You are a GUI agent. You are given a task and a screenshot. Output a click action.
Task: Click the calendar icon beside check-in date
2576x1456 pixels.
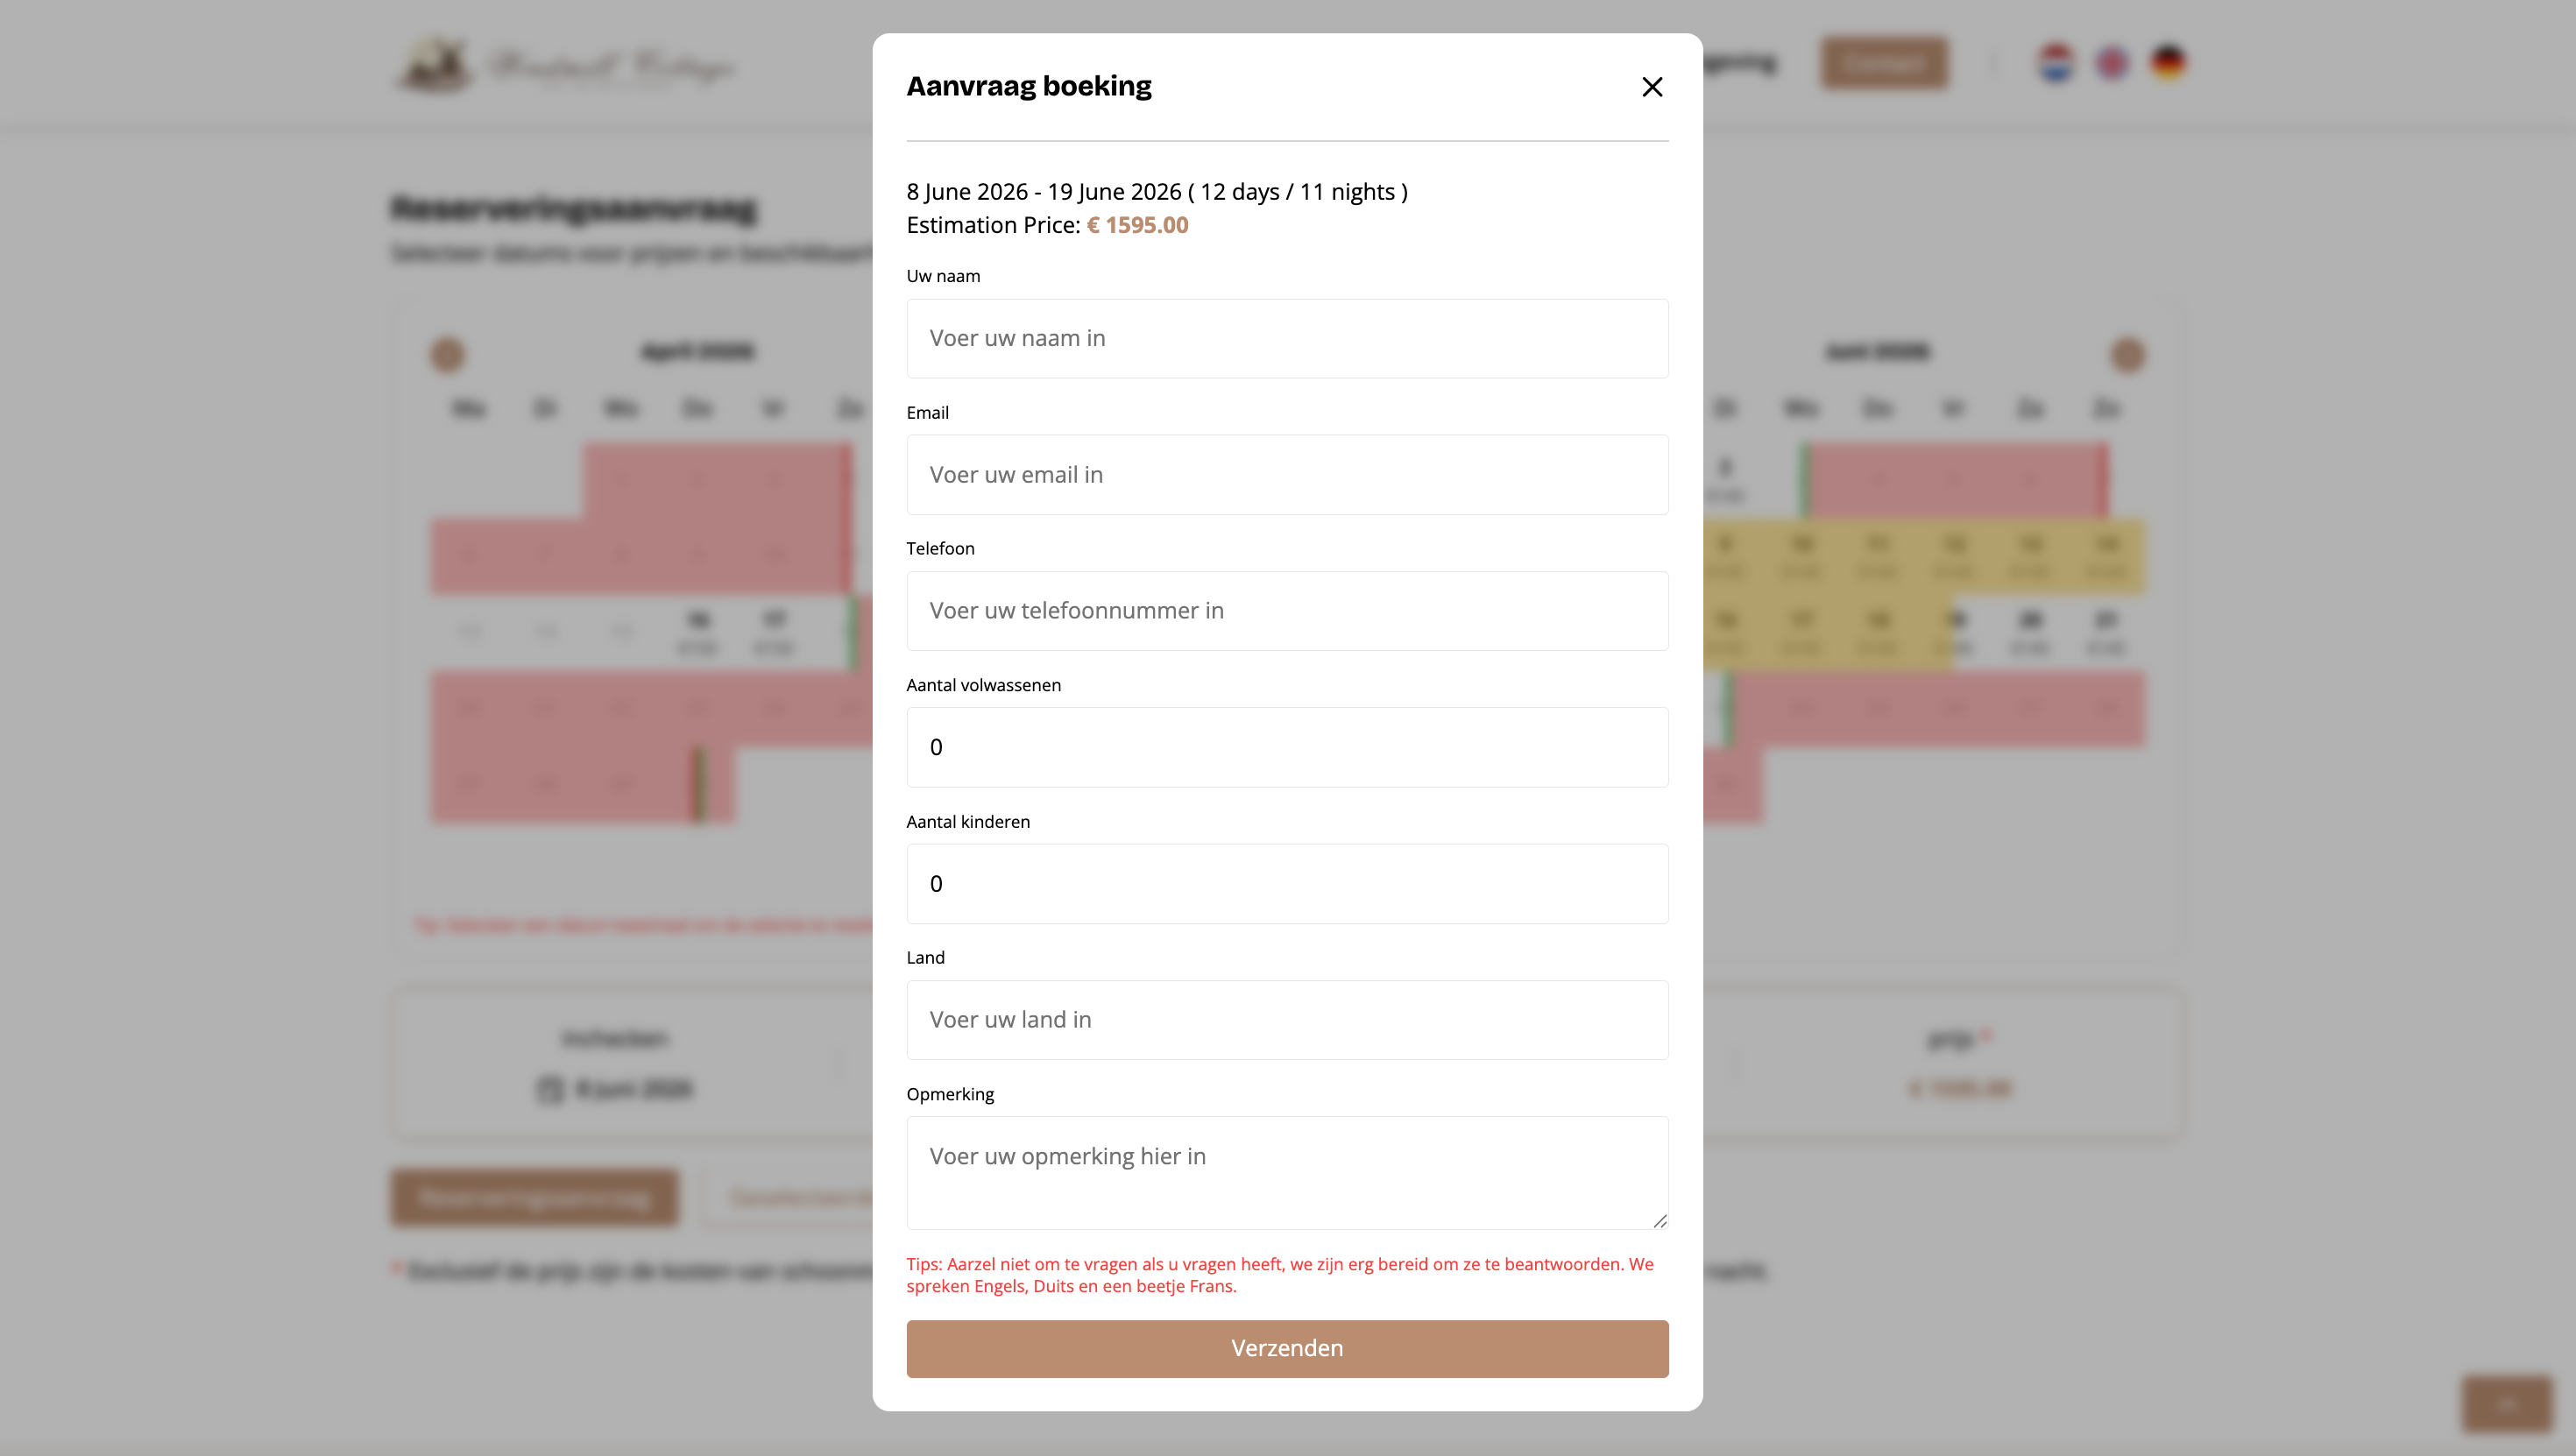pyautogui.click(x=550, y=1089)
